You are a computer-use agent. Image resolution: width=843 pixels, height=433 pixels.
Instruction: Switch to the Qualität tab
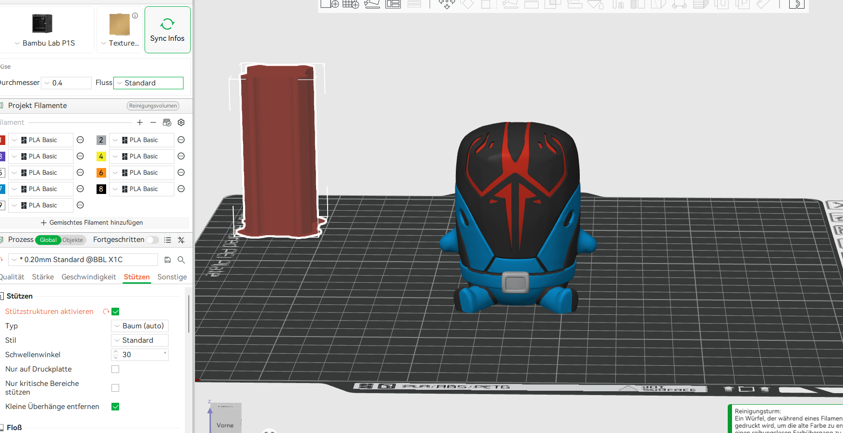click(12, 277)
